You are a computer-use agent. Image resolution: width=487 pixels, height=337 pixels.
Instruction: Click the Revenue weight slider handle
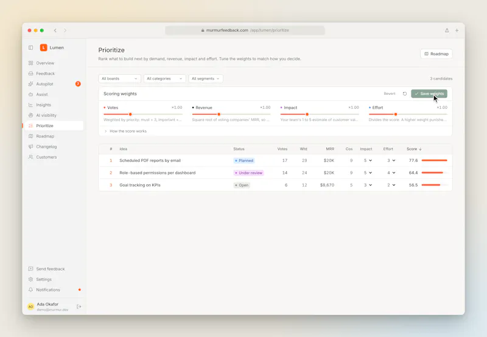tap(219, 114)
